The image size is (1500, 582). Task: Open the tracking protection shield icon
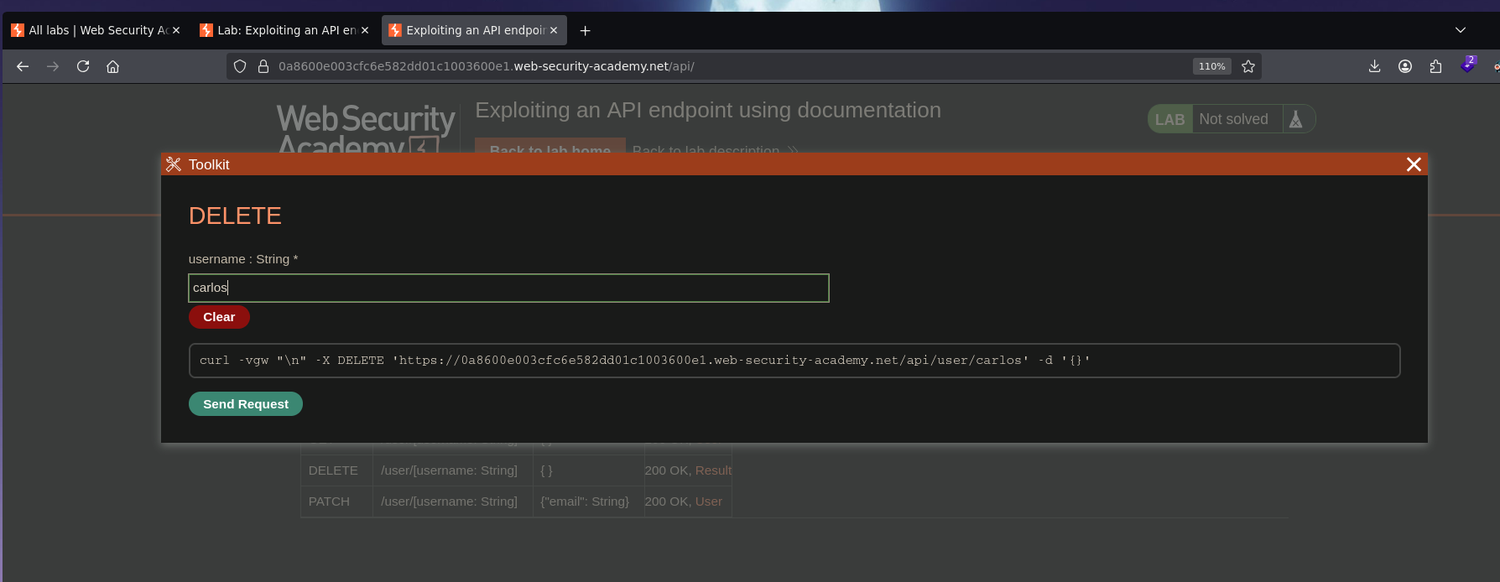[240, 66]
